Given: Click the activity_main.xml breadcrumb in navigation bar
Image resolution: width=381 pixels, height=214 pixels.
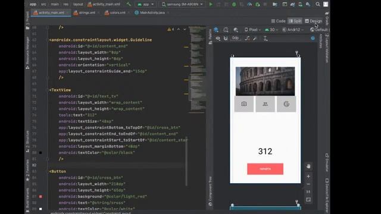Looking at the screenshot, I should coord(104,4).
